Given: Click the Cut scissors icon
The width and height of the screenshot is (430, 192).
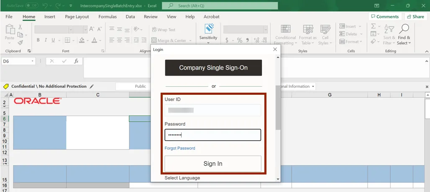Looking at the screenshot, I should click(x=20, y=27).
